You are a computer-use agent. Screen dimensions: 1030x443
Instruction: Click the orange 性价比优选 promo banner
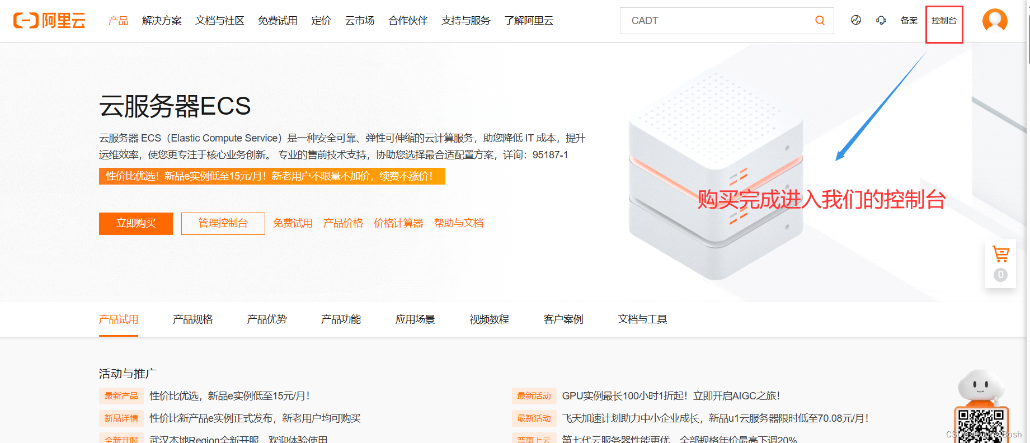[x=272, y=176]
